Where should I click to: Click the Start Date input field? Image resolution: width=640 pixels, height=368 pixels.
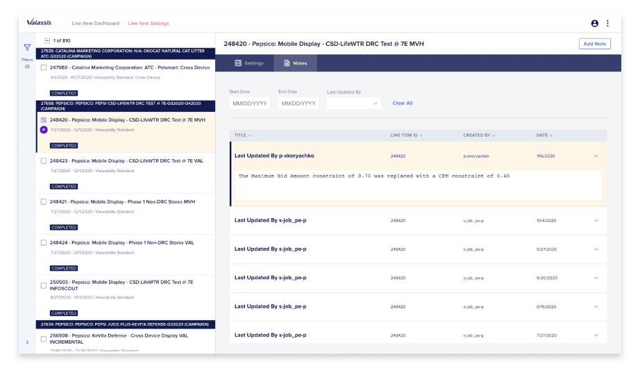(x=249, y=103)
